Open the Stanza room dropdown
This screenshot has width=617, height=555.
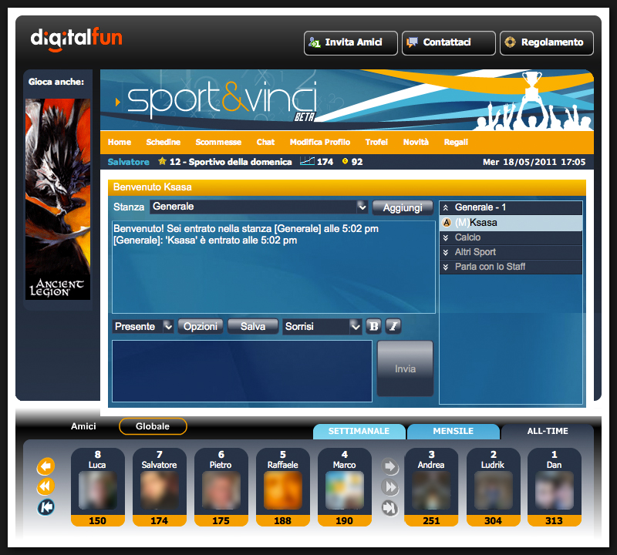[258, 207]
